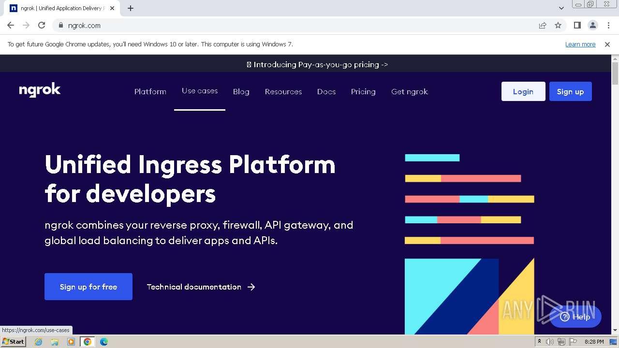
Task: Click the Action Center flag icon
Action: click(573, 342)
